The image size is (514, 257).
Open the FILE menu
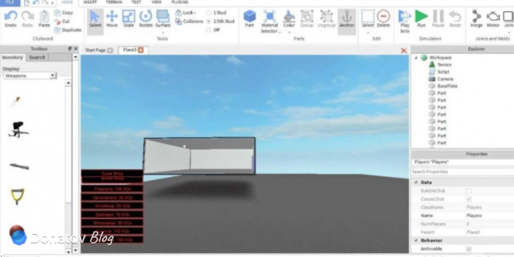[10, 2]
